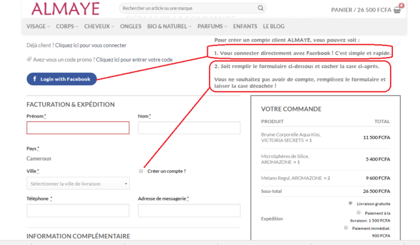Click 'Cliquez ici pour entrer votre code' link
Image resolution: width=420 pixels, height=245 pixels.
click(x=134, y=59)
